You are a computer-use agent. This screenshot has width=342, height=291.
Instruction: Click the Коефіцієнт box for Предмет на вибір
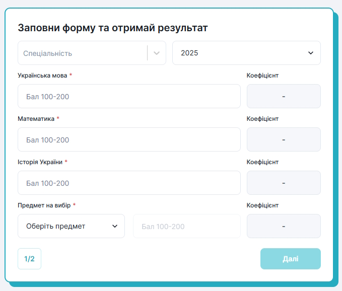pyautogui.click(x=284, y=226)
